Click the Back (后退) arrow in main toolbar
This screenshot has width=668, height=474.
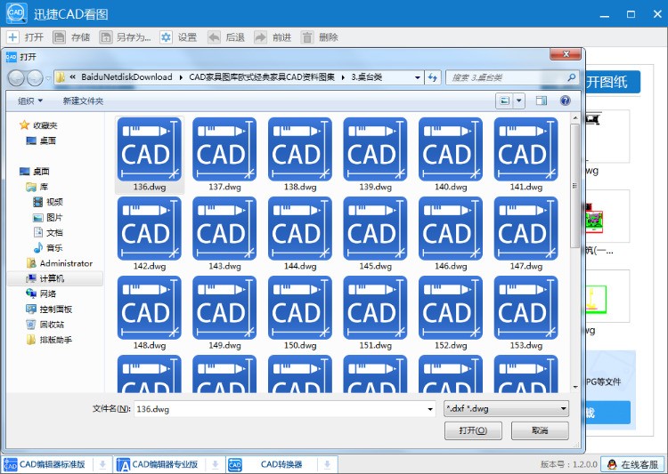pos(214,37)
